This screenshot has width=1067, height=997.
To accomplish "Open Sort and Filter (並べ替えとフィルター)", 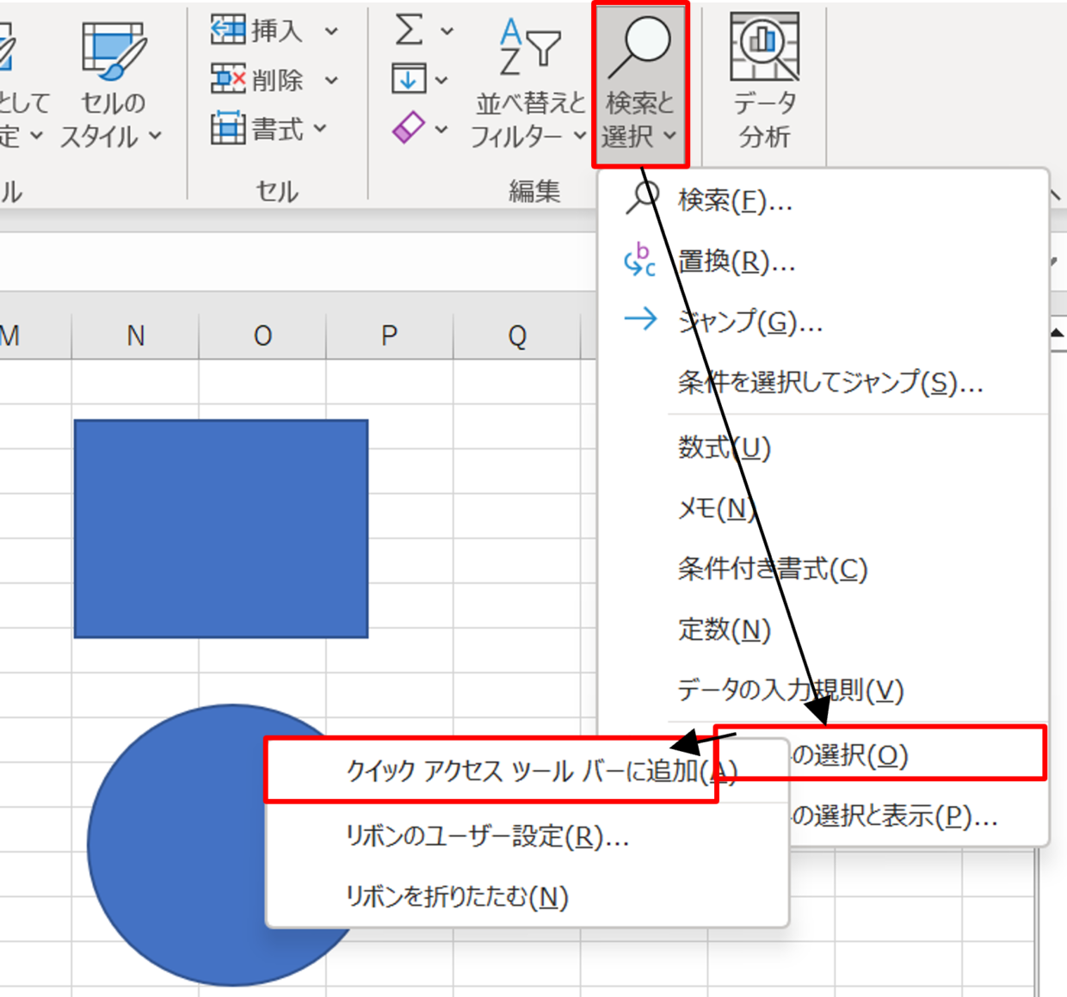I will click(528, 84).
